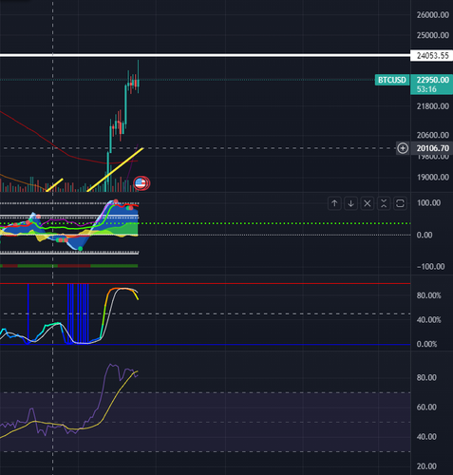The image size is (453, 475).
Task: Select the red horizontal line atop stochastic pane
Action: [205, 283]
